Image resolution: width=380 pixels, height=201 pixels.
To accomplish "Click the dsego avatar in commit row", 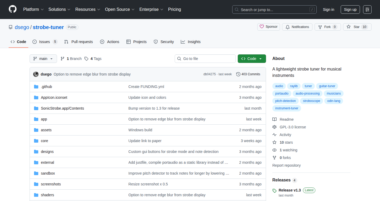I will click(36, 74).
